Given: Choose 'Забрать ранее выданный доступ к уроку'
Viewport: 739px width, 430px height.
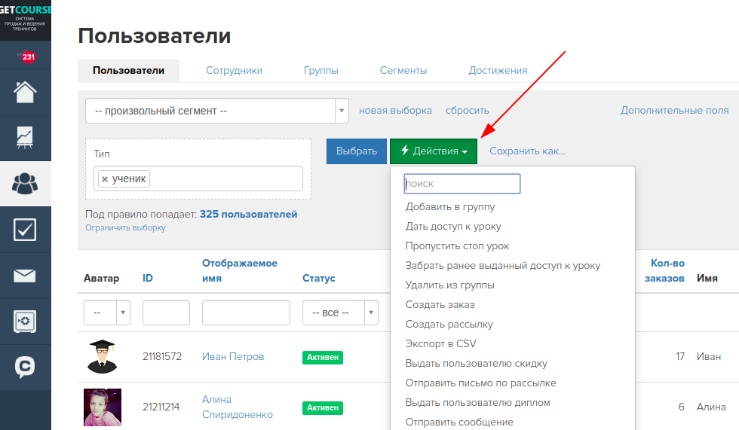Looking at the screenshot, I should [503, 266].
